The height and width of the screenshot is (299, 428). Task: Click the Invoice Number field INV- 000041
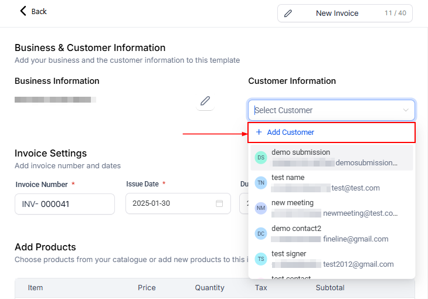point(64,204)
